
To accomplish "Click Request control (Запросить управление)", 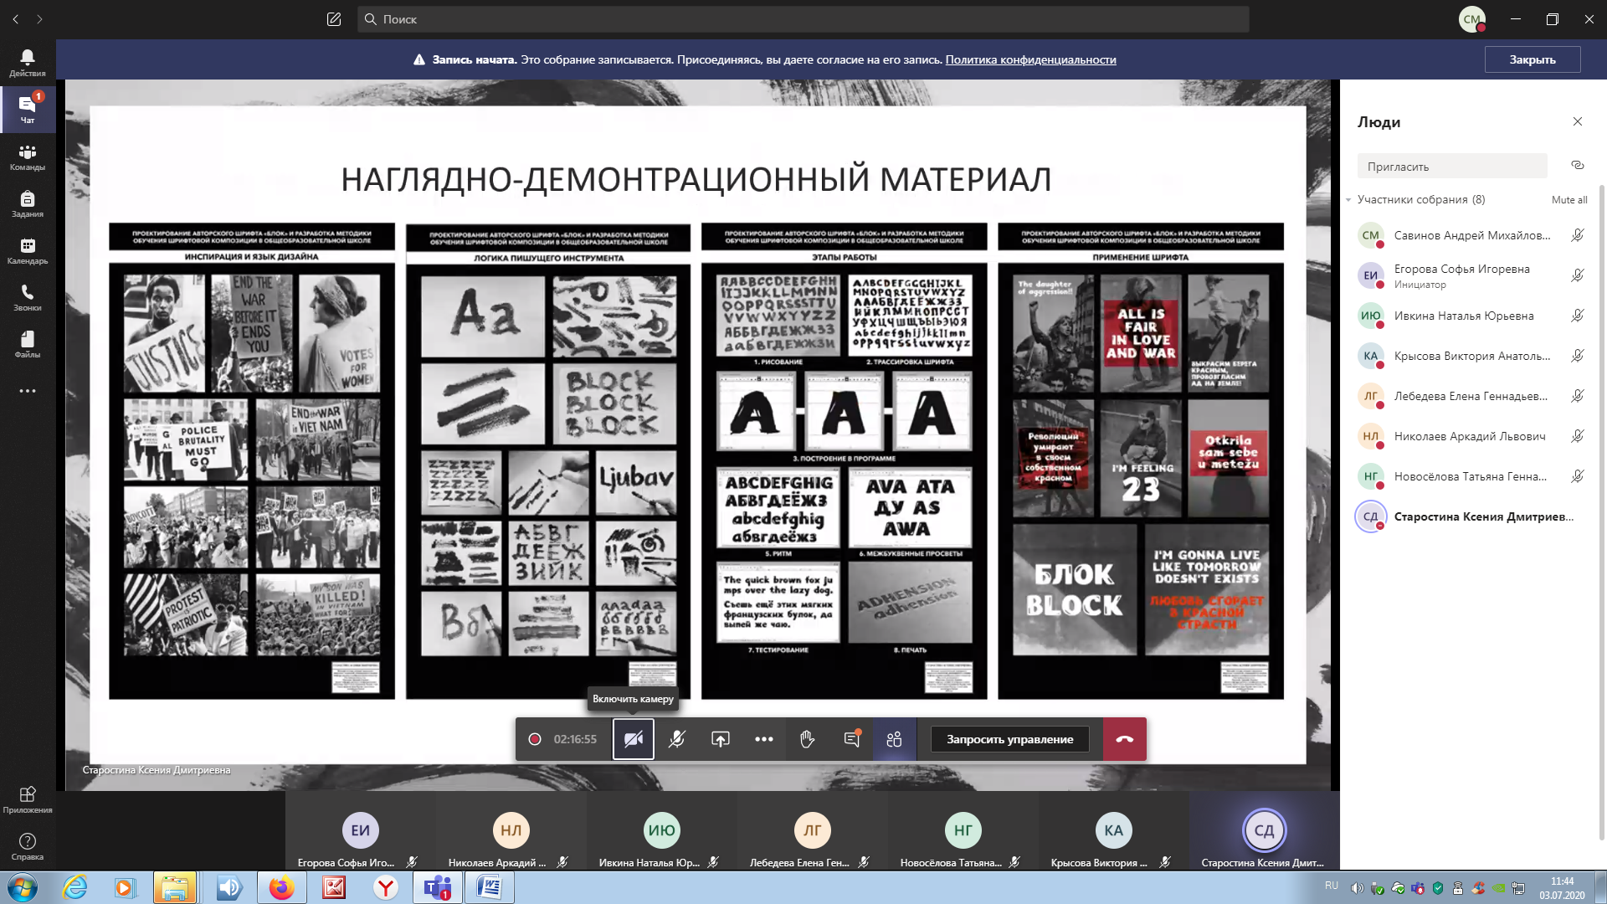I will point(1009,739).
